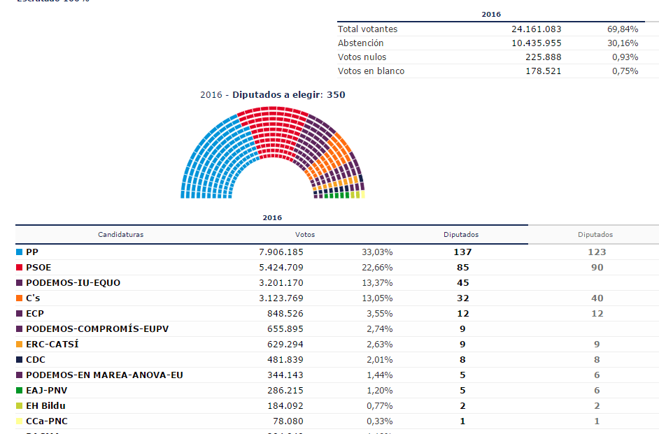Open the PP candidature entry
Screen dimensions: 659x434
[x=34, y=252]
